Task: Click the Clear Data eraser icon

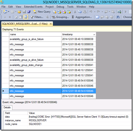Action: (x=16, y=17)
